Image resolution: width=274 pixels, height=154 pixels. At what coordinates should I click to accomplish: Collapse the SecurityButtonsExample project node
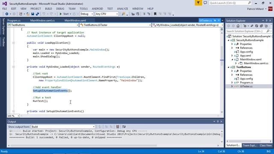[x=228, y=40]
